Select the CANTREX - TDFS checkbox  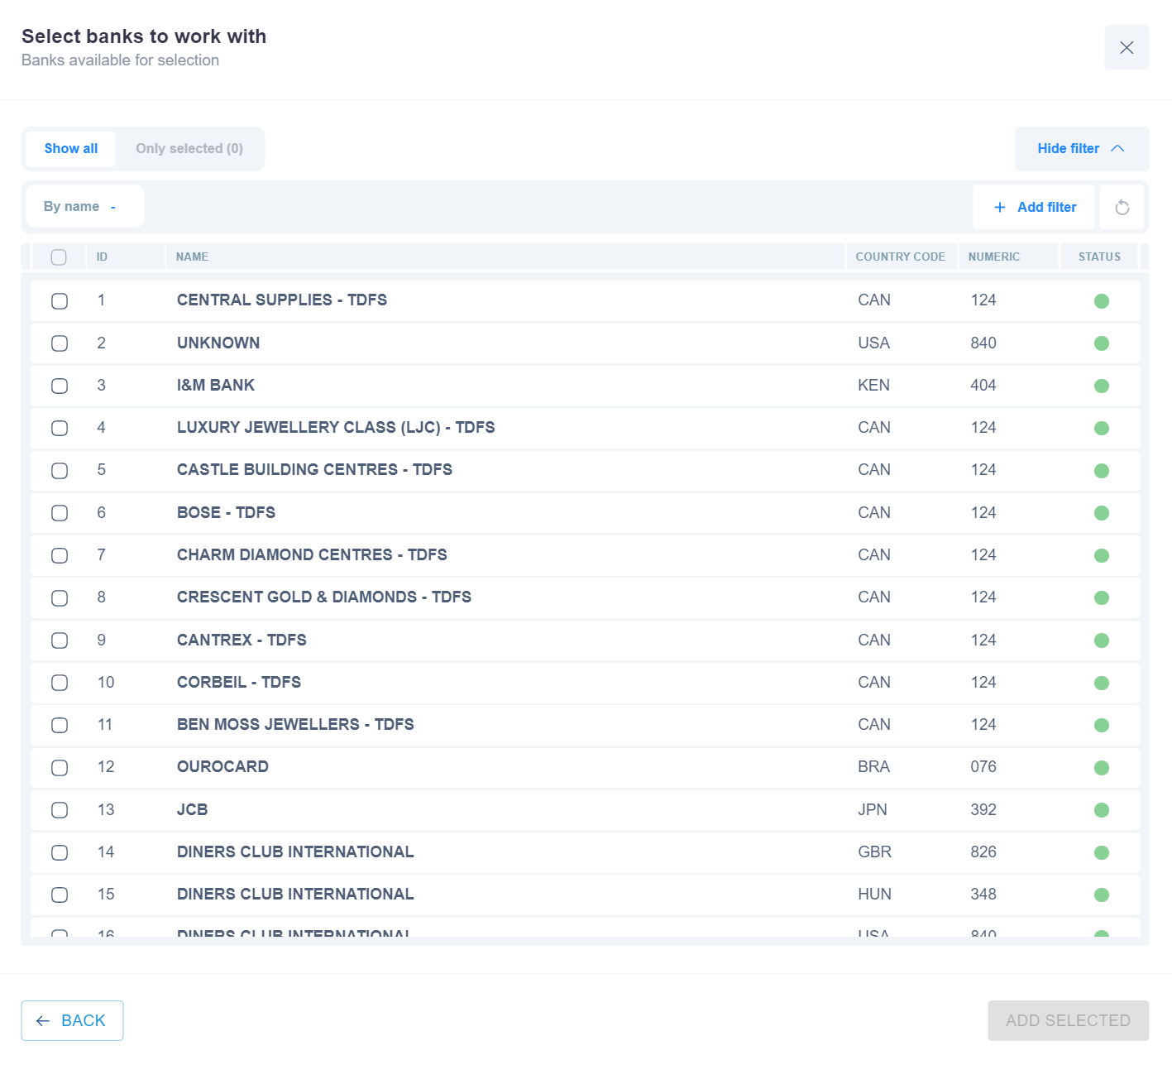pyautogui.click(x=60, y=640)
